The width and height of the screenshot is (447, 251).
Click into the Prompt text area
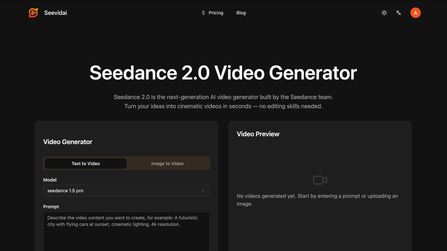[x=127, y=231]
